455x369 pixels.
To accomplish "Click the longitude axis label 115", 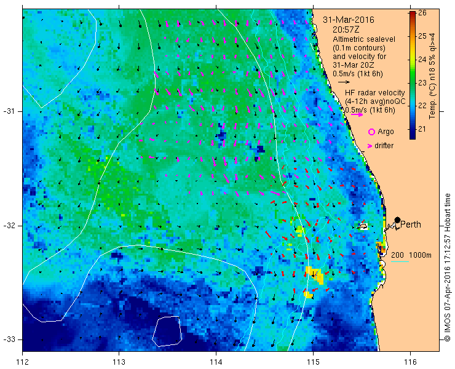I will pyautogui.click(x=313, y=362).
